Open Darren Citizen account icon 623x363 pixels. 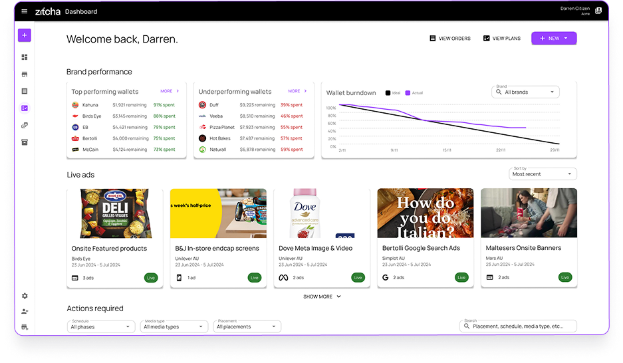pos(598,11)
